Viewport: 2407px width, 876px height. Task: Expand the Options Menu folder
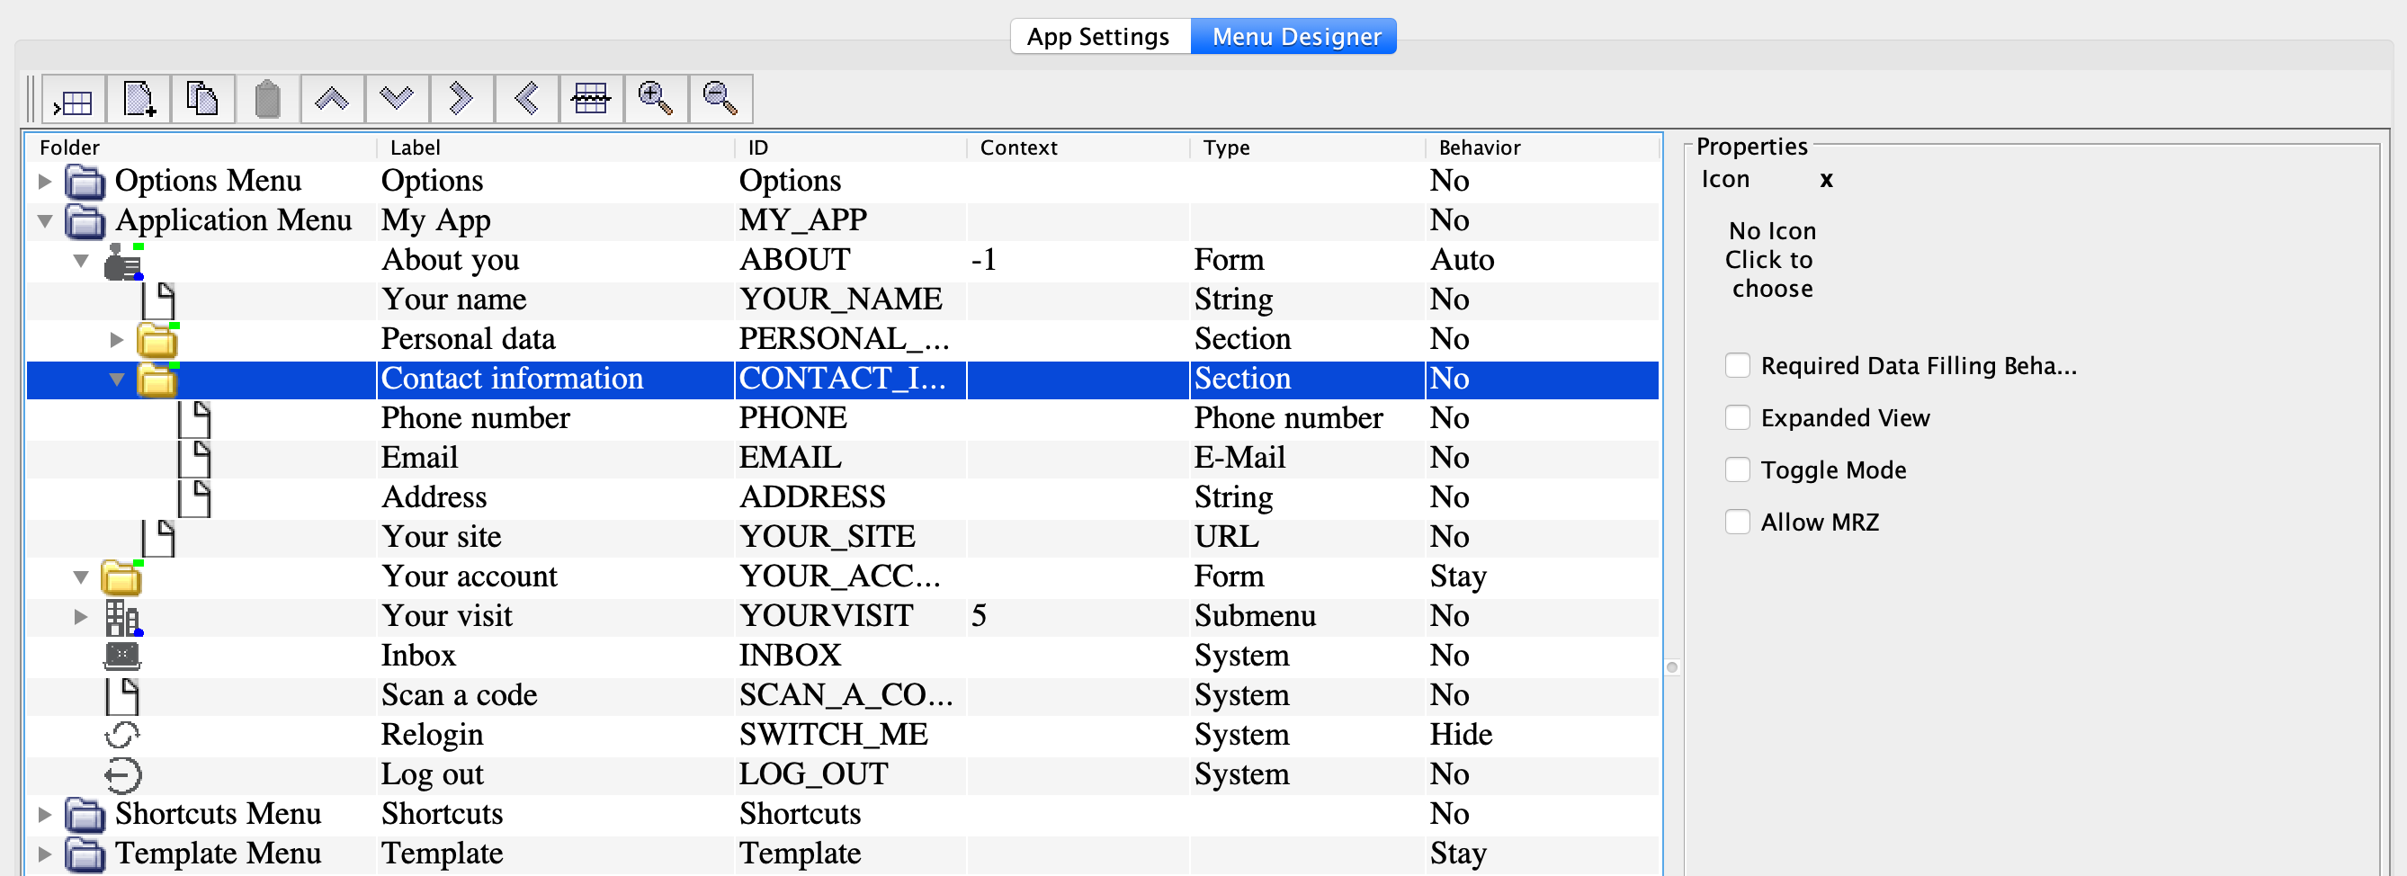click(x=44, y=180)
